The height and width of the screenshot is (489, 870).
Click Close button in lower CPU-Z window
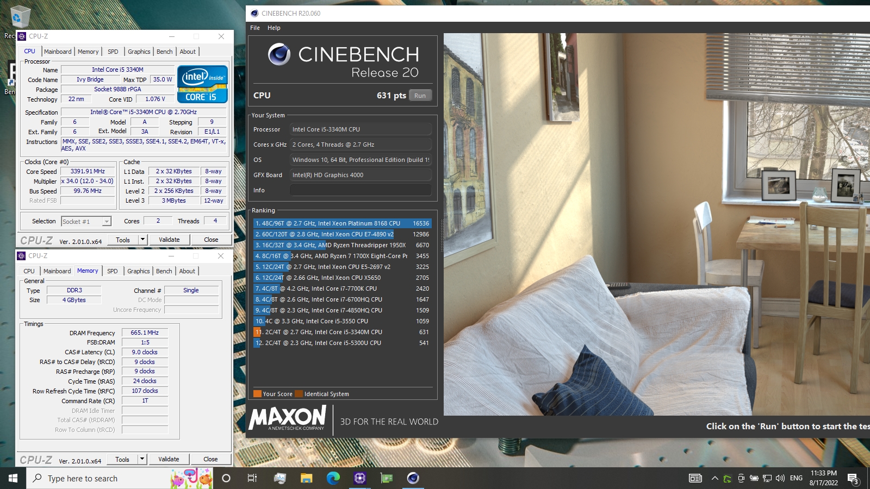coord(210,459)
